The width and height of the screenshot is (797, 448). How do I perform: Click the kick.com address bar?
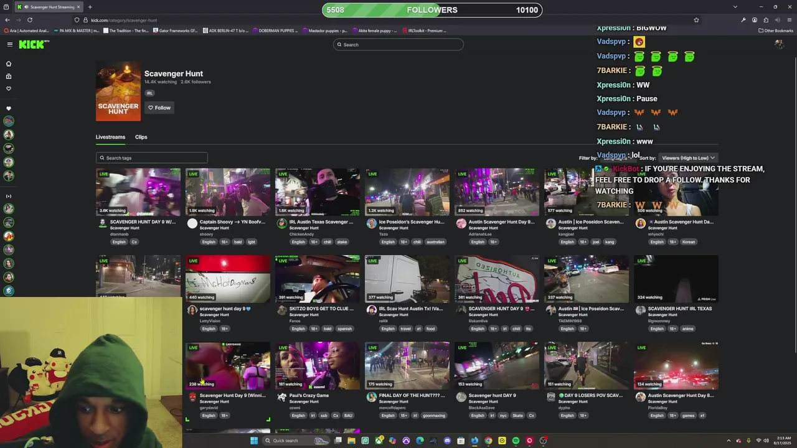386,20
